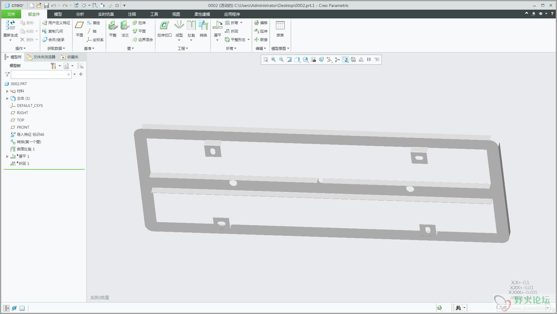The height and width of the screenshot is (314, 557).
Task: Expand the 展平 1 tree node
Action: pos(7,156)
